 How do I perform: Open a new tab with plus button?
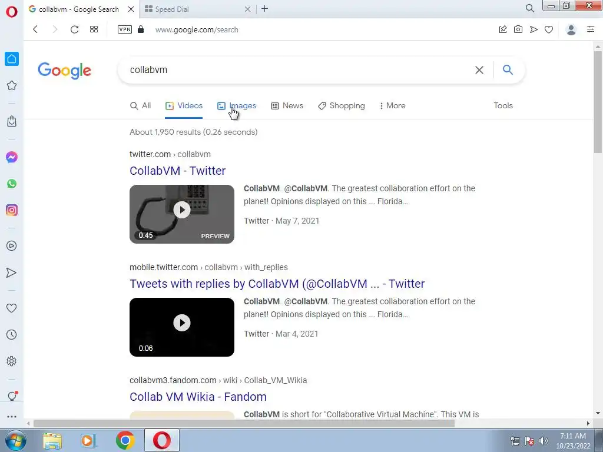(264, 8)
